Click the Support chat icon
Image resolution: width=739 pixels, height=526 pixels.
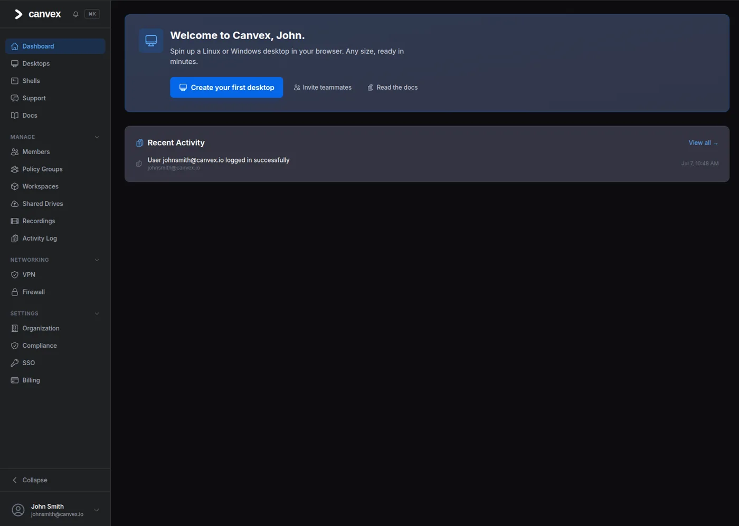15,98
